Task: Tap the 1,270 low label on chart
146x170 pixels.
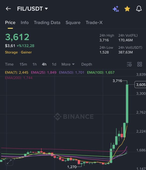Action: tap(72, 167)
